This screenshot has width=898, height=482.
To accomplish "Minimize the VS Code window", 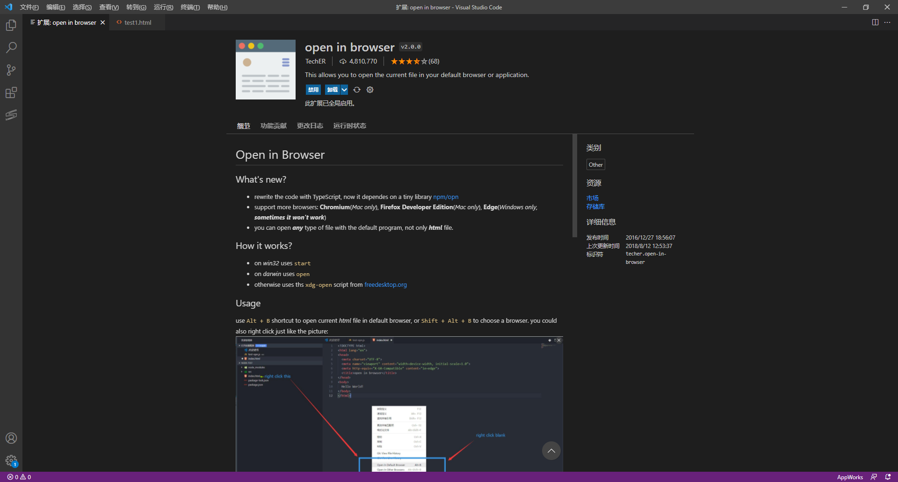I will click(x=844, y=7).
